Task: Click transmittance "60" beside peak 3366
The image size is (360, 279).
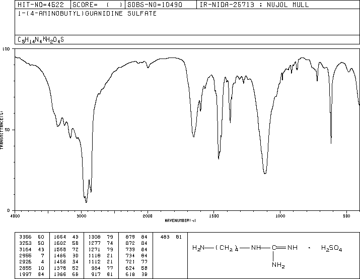Action: click(x=41, y=237)
